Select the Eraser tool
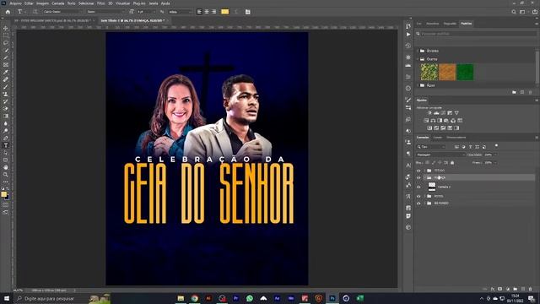Screen dimensions: 540x304 click(6, 109)
